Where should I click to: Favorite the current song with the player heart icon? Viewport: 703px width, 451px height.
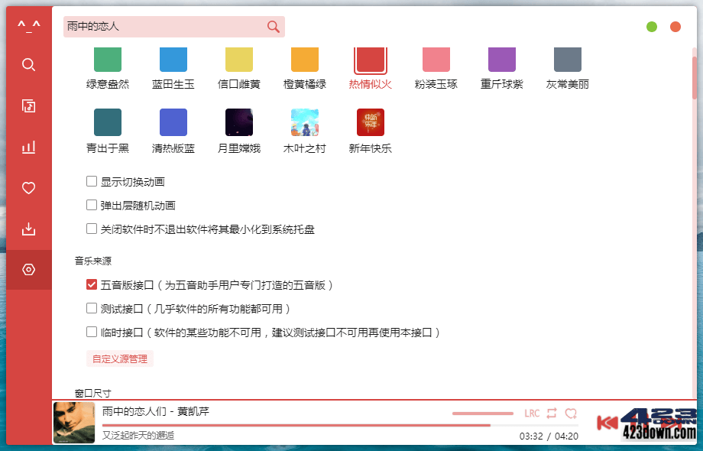pyautogui.click(x=571, y=413)
